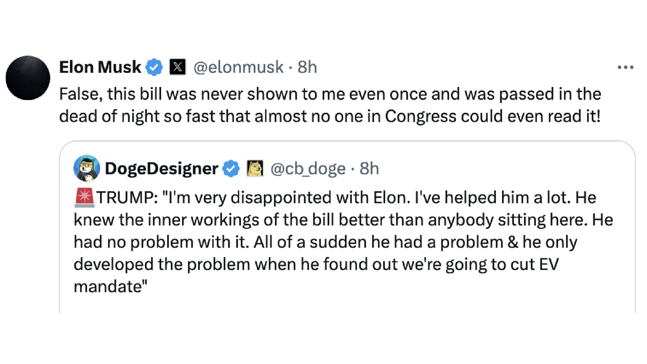
Task: Click the tweet text starting "False, this bill"
Action: click(330, 95)
